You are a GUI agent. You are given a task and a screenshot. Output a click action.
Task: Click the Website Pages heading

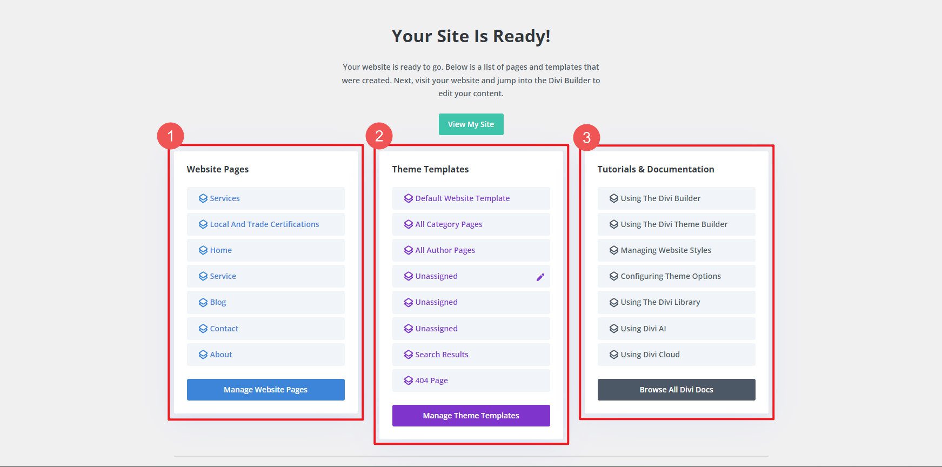pyautogui.click(x=218, y=169)
